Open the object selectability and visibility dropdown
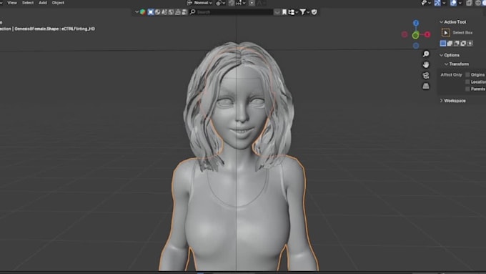Viewport: 486px width, 274px height. pos(425,3)
